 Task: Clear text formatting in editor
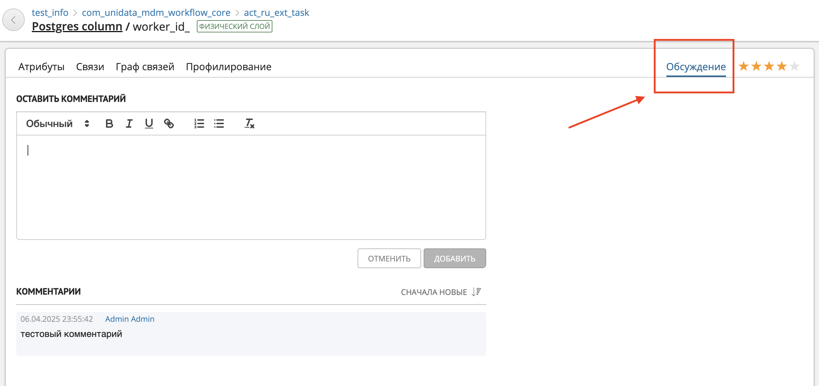point(249,123)
